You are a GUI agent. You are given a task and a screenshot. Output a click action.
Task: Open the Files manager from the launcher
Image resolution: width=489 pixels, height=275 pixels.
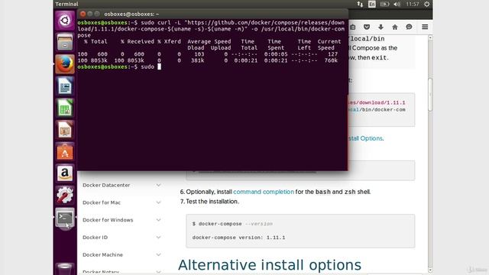(65, 43)
